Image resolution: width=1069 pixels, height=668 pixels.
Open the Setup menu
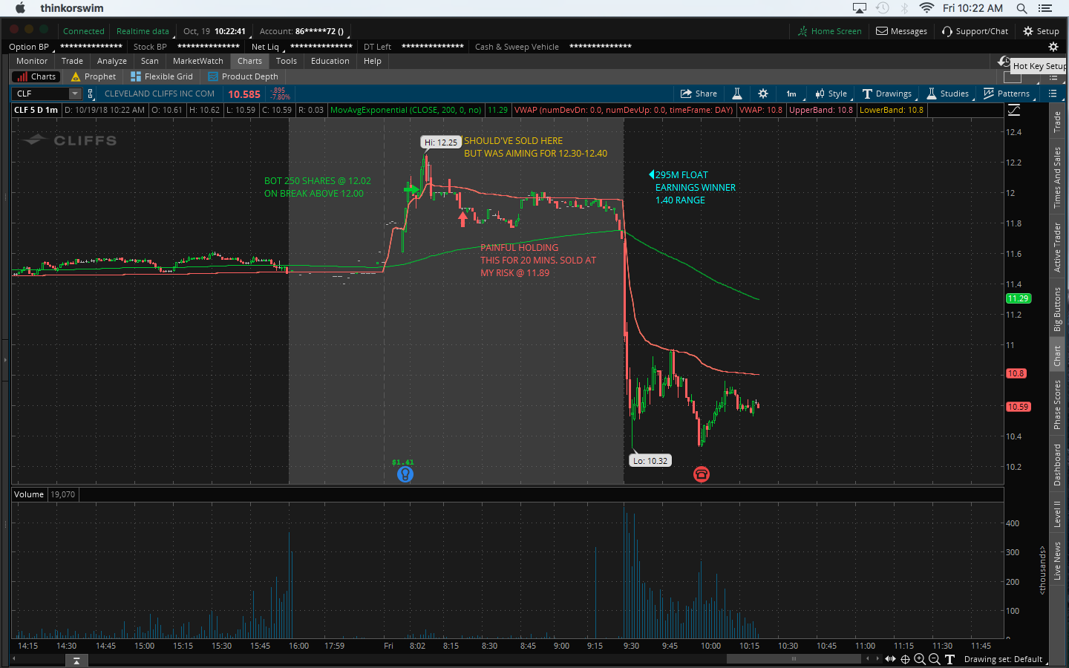coord(1041,31)
